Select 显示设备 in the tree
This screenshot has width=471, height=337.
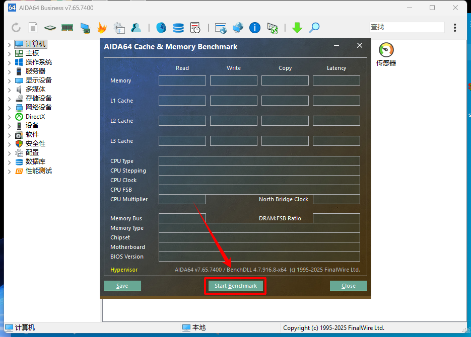pyautogui.click(x=39, y=80)
